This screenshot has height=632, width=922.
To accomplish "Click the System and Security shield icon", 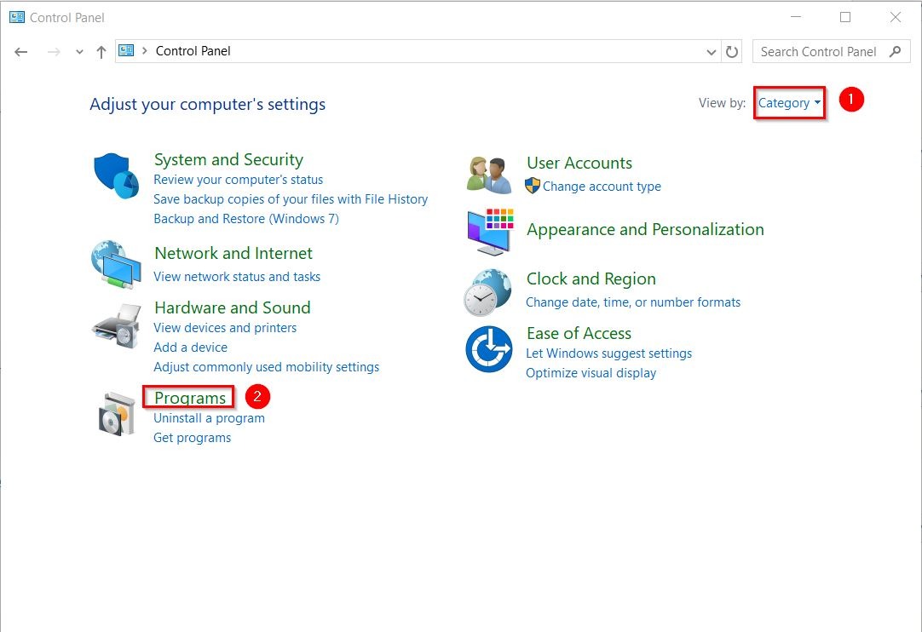I will point(116,176).
